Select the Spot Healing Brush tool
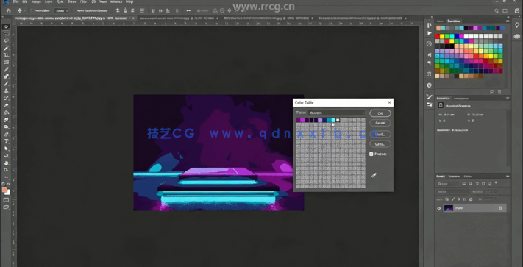Image resolution: width=523 pixels, height=267 pixels. pos(6,76)
